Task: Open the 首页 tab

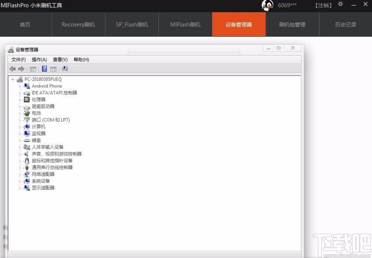Action: coord(25,24)
